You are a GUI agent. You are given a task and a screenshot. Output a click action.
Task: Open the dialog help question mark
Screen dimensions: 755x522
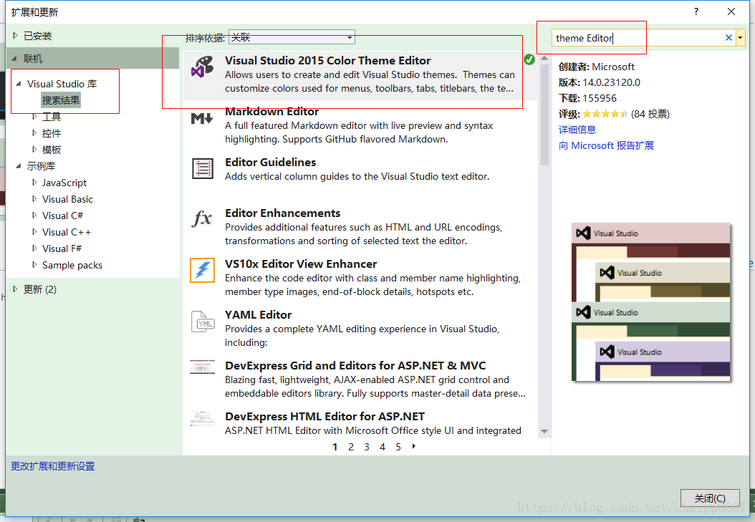(x=696, y=11)
